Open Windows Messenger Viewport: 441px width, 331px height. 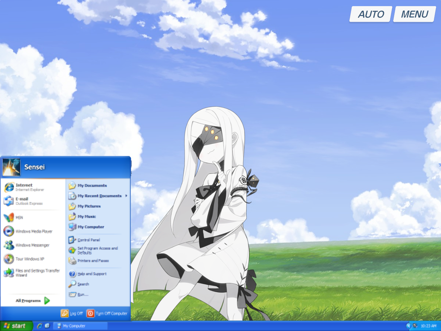click(33, 245)
